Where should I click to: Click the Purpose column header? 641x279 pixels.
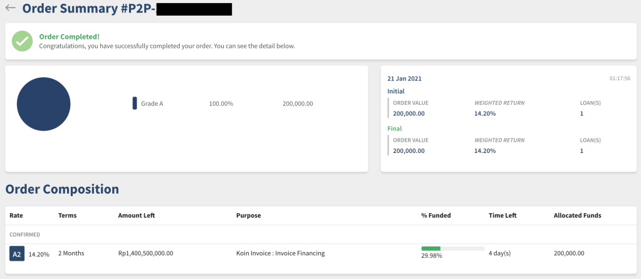248,216
